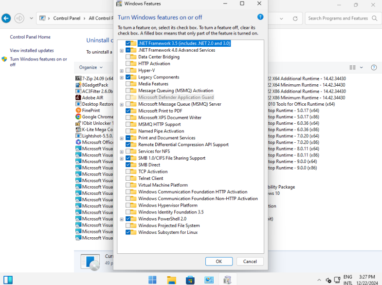Viewport: 382px width, 285px height.
Task: Expand the Hyper-V tree node
Action: coord(122,71)
